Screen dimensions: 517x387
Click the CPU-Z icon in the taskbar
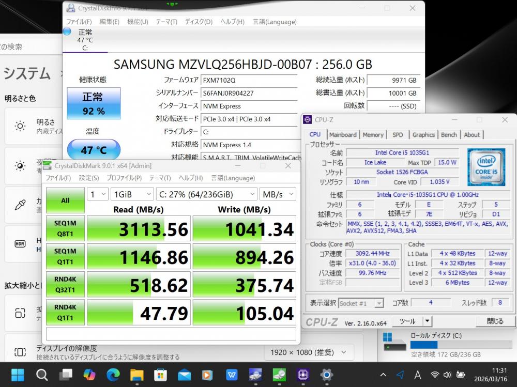tap(302, 374)
